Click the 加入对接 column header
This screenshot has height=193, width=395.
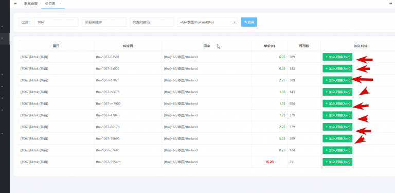pyautogui.click(x=361, y=46)
